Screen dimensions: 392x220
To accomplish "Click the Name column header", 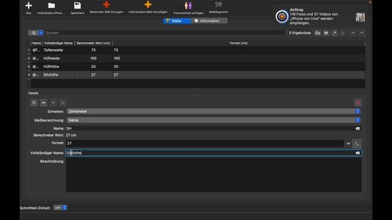I will tap(37, 43).
